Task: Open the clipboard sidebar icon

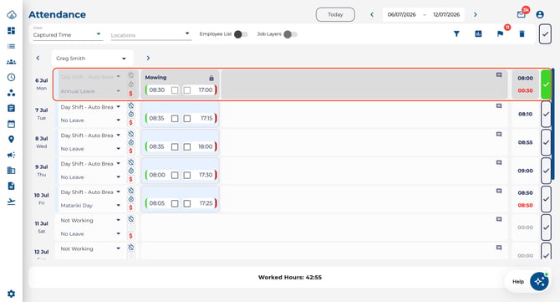Action: pos(11,108)
